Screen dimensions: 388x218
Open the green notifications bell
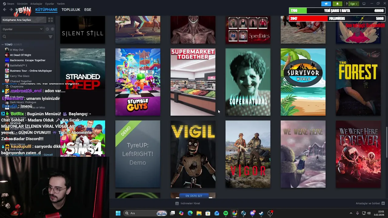point(337,4)
